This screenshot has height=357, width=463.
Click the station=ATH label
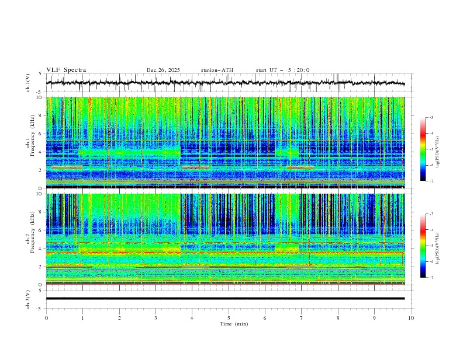coord(217,70)
